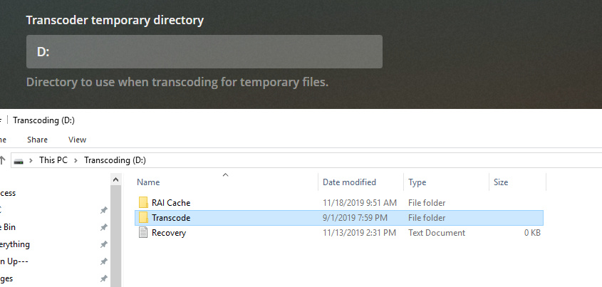Click the pin icon beside Bin
The image size is (602, 287).
click(x=103, y=227)
